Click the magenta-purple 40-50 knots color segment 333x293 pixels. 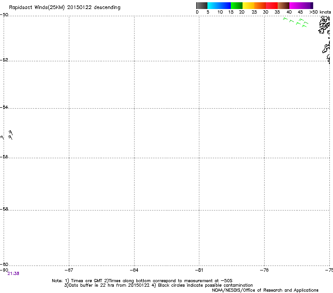301,5
